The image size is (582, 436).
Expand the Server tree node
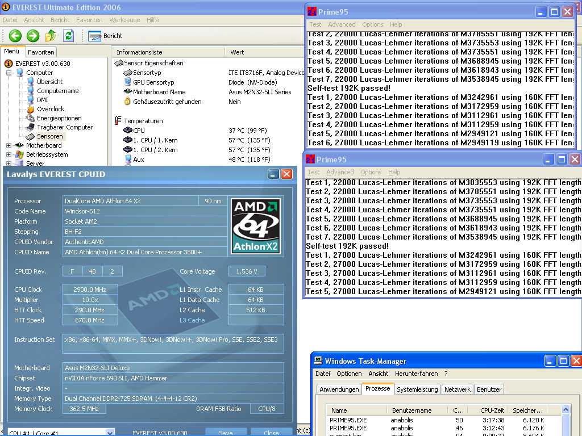pos(9,163)
